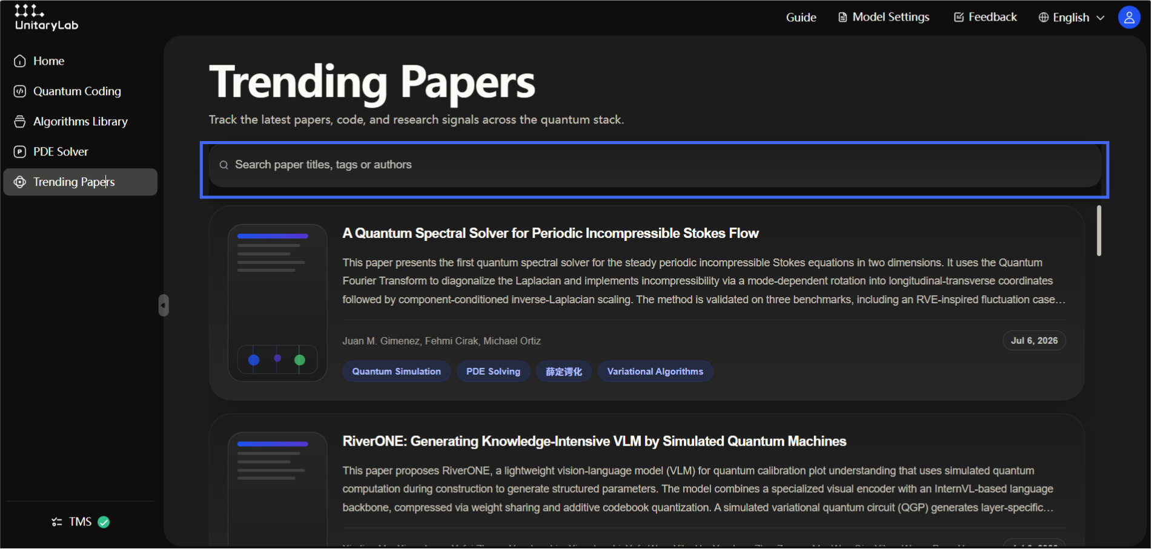Expand the English language chevron
The width and height of the screenshot is (1152, 549).
1101,18
